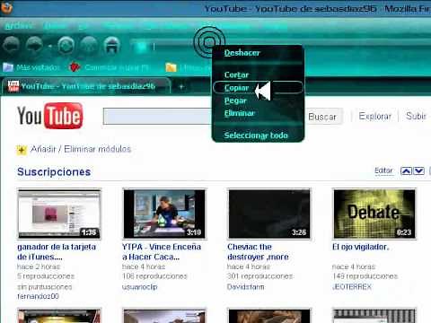The width and height of the screenshot is (431, 323).
Task: Open video title ganador de la tarjeta de iTunes
Action: [x=57, y=252]
